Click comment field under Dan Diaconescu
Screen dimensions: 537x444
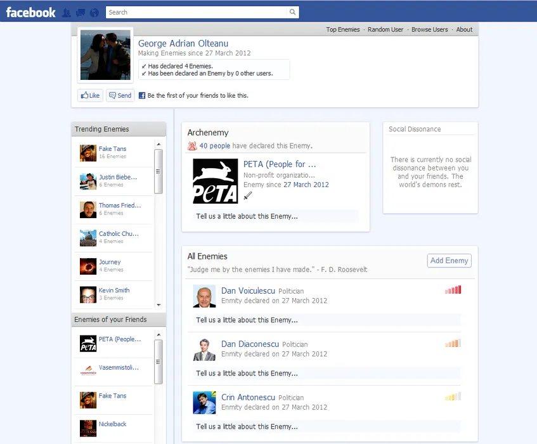coord(327,374)
